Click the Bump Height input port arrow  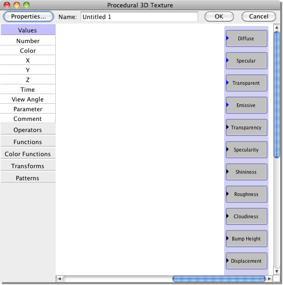(227, 238)
